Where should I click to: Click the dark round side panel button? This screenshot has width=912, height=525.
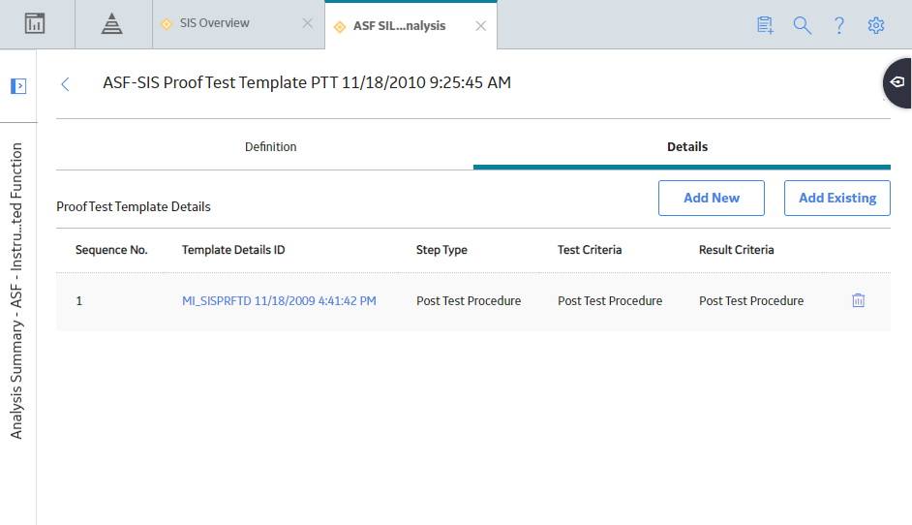[898, 82]
